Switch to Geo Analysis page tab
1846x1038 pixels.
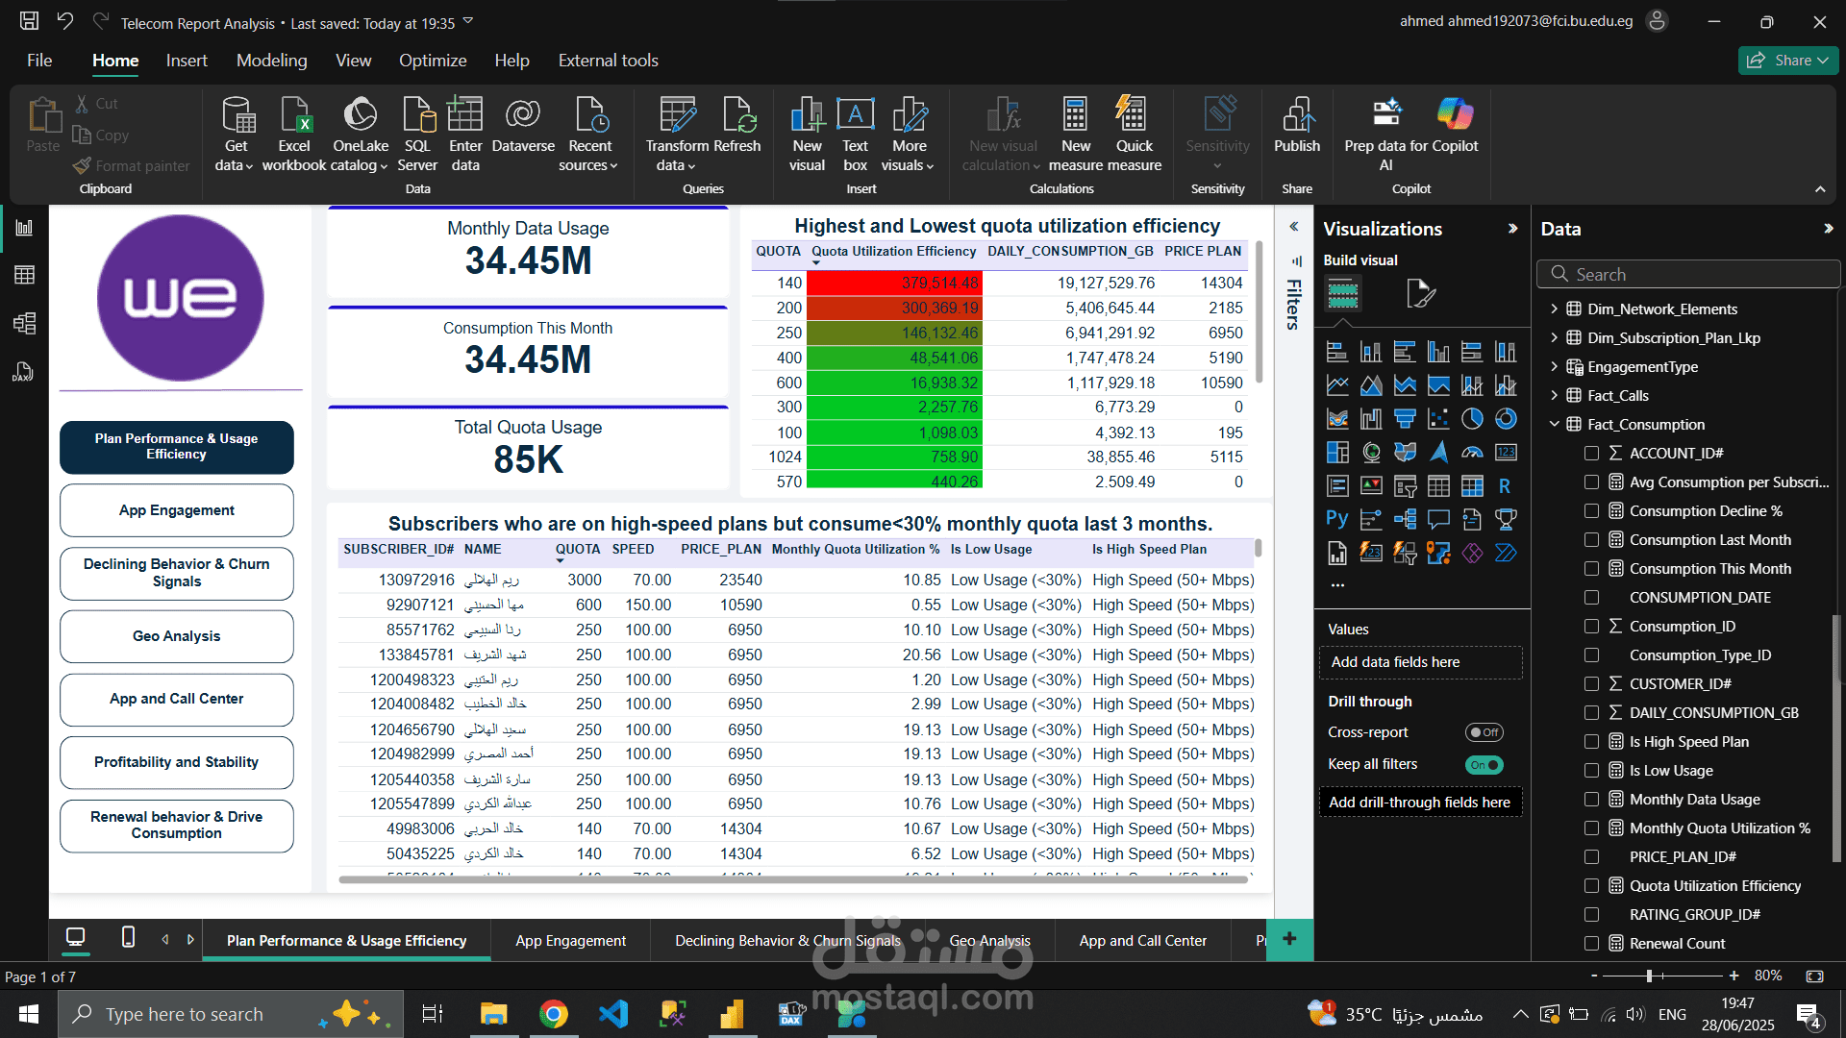tap(989, 941)
